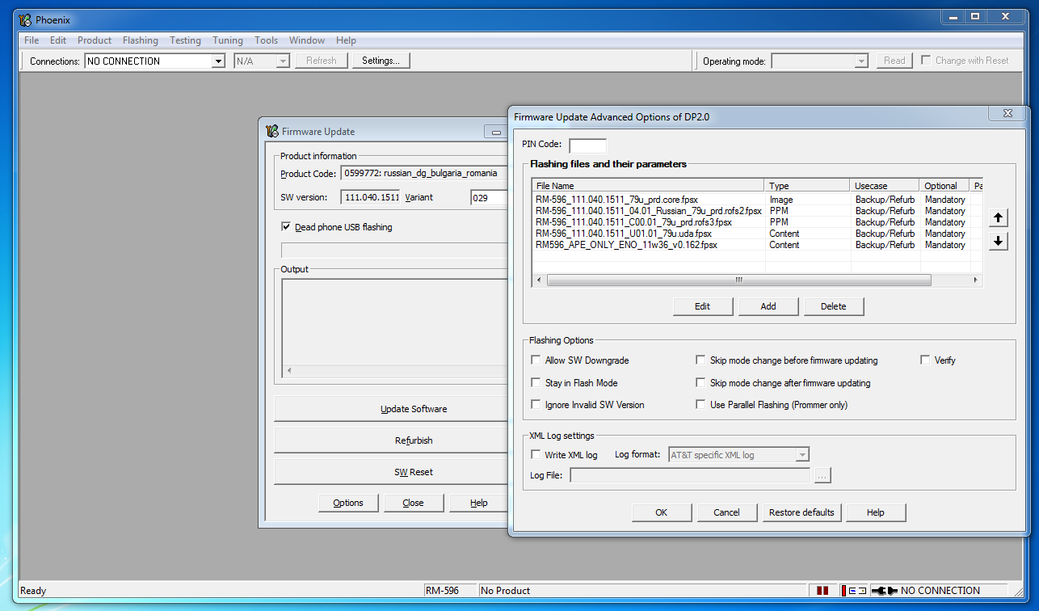Open the N/A dropdown next to Connections
Viewport: 1039px width, 611px height.
point(283,61)
